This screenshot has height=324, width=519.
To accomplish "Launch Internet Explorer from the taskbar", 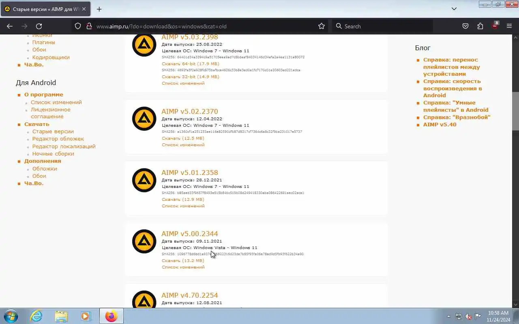I will point(36,316).
